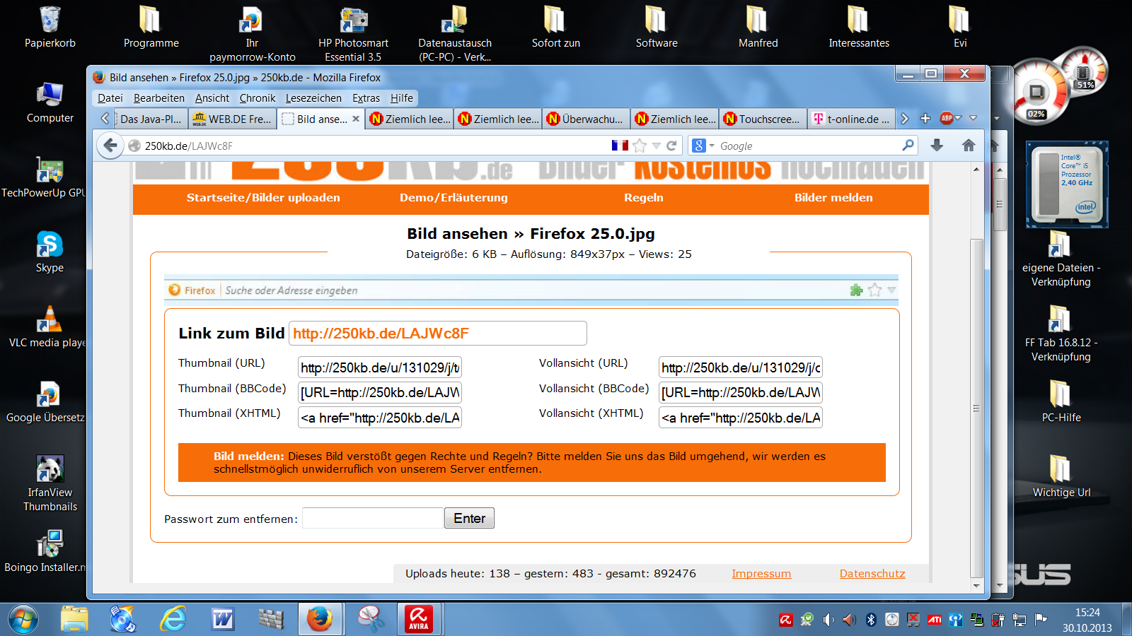Open the Bearbeiten menu

tap(159, 98)
